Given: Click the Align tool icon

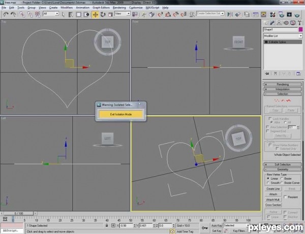Looking at the screenshot, I should [x=238, y=14].
